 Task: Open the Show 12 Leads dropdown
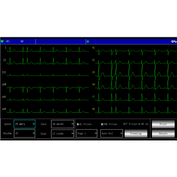[x=63, y=134]
